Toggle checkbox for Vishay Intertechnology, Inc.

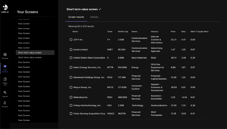tap(71, 106)
